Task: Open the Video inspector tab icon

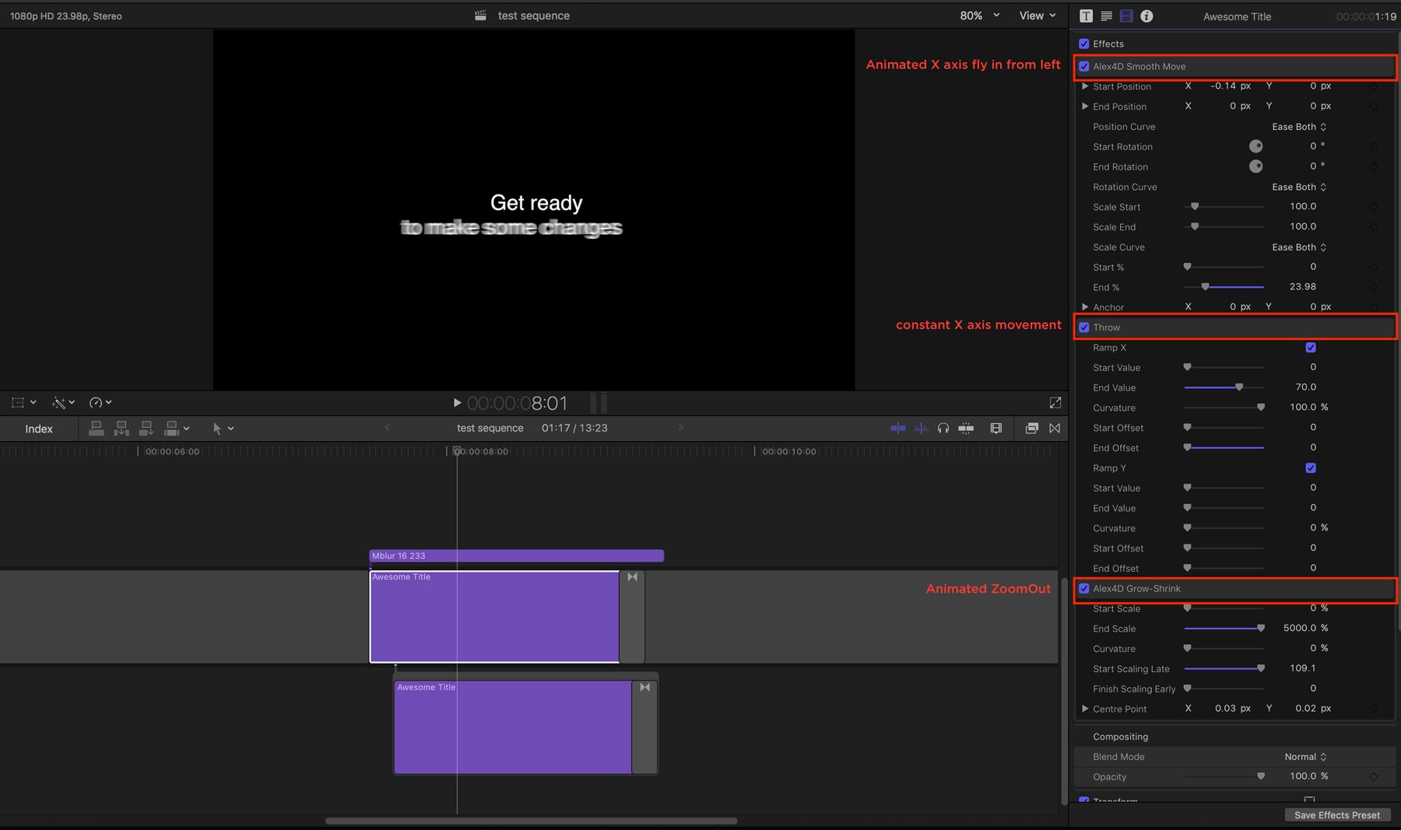Action: click(x=1126, y=16)
